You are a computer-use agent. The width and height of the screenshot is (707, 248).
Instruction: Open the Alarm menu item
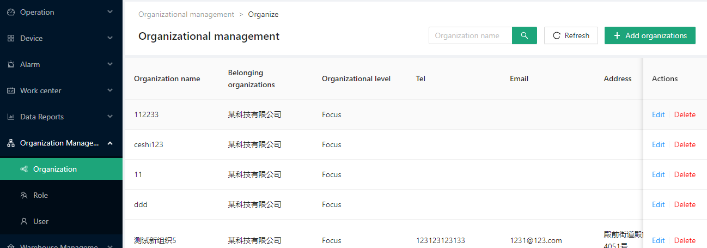pyautogui.click(x=61, y=64)
